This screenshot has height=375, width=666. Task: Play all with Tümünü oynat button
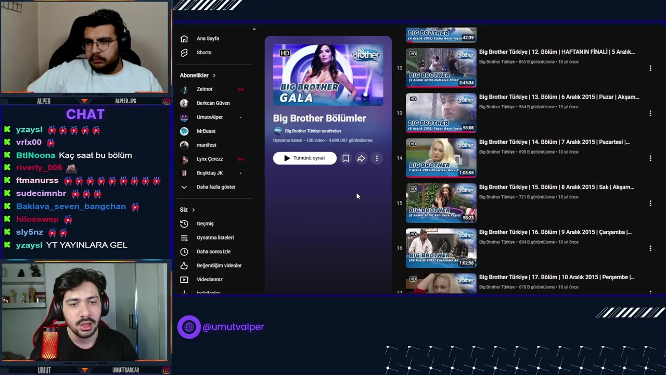coord(305,158)
